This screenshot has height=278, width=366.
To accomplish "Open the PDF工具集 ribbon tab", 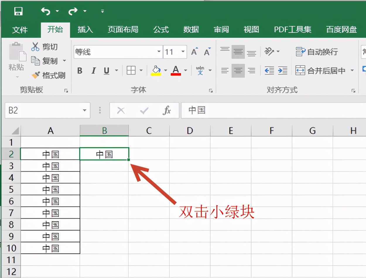I will [293, 30].
